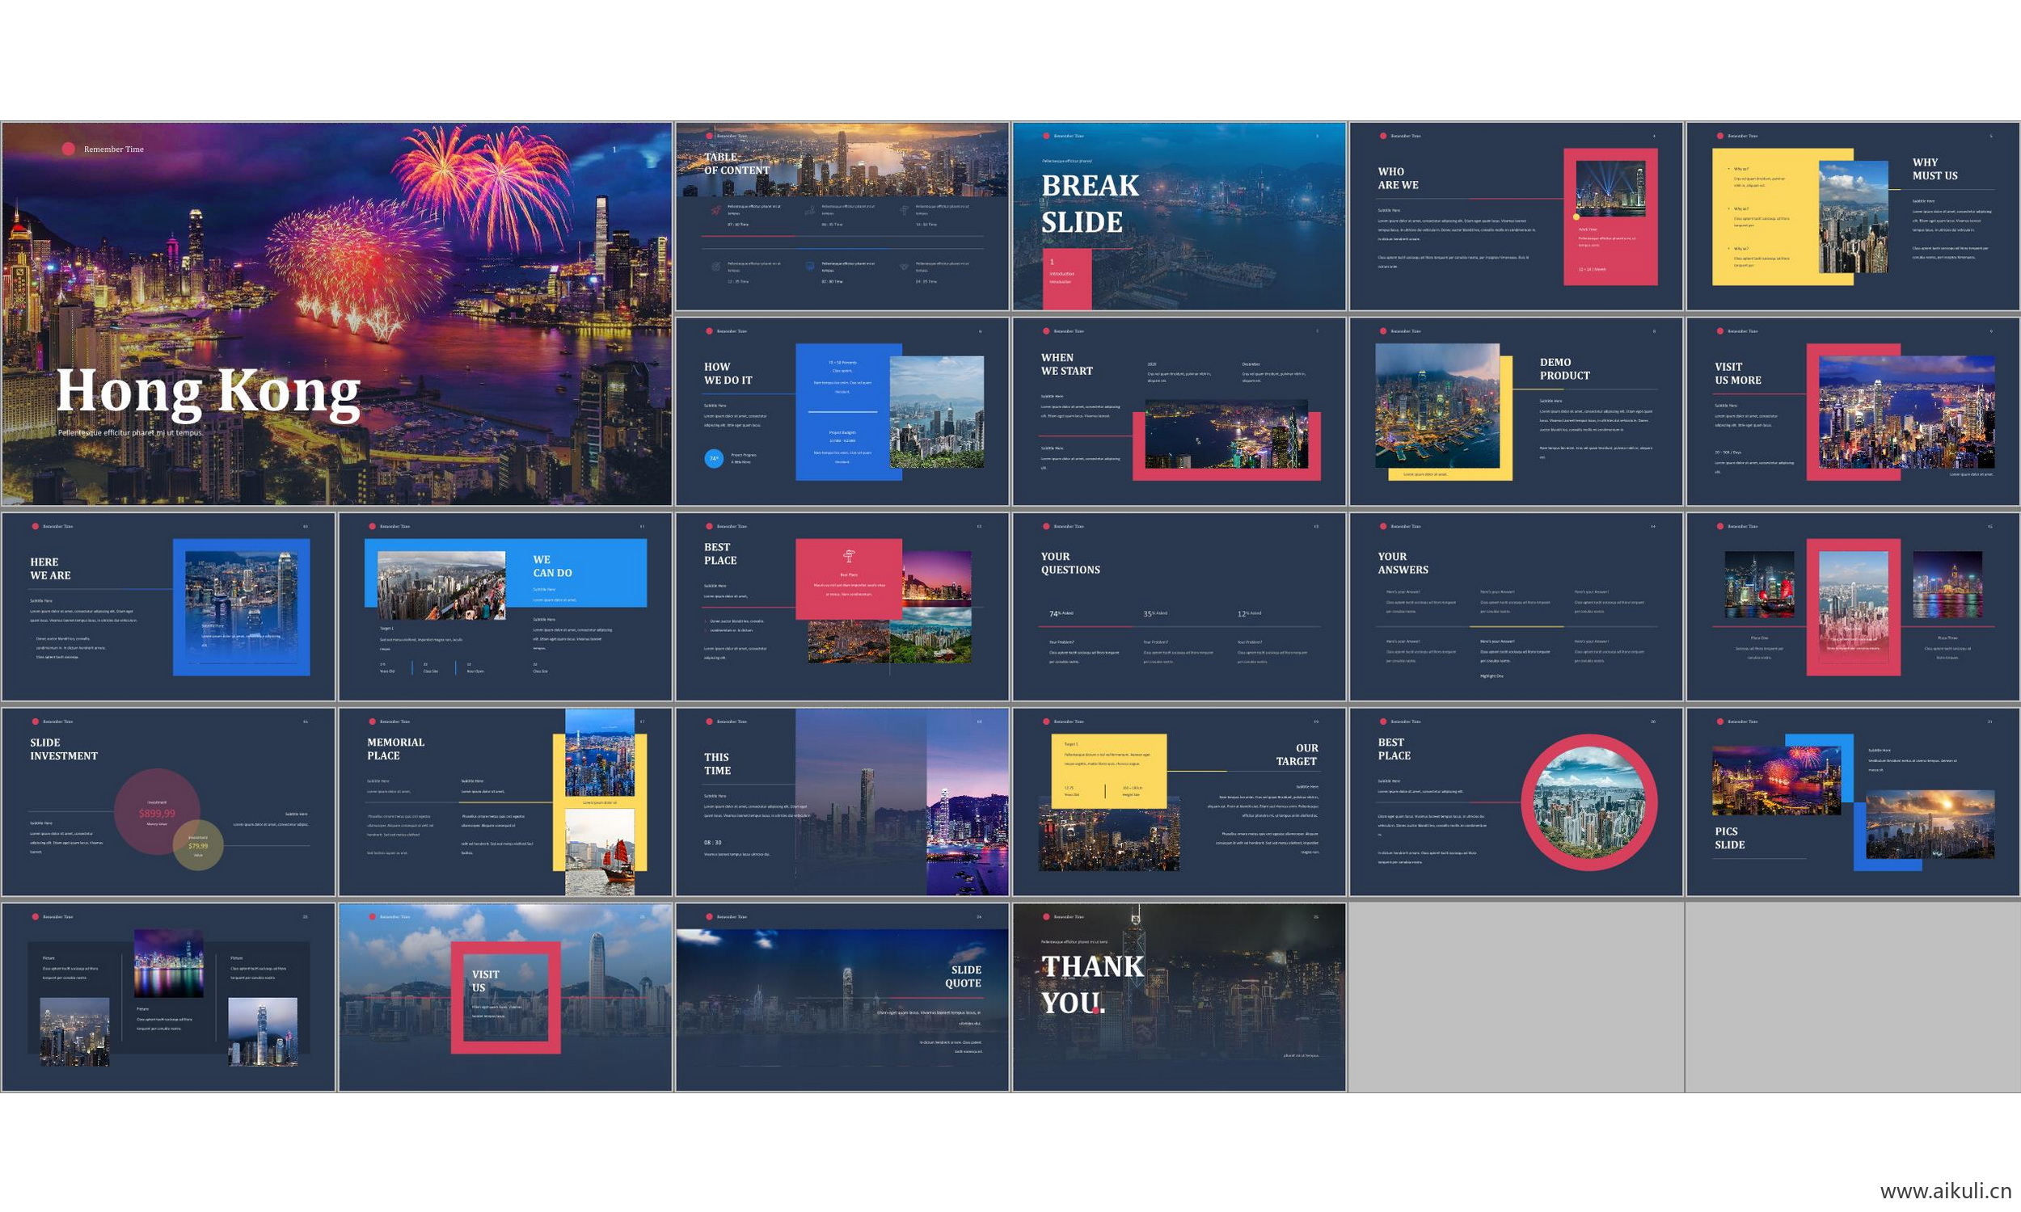Click the red Introduction box on Break Slide
This screenshot has height=1212, width=2021.
pyautogui.click(x=1067, y=280)
